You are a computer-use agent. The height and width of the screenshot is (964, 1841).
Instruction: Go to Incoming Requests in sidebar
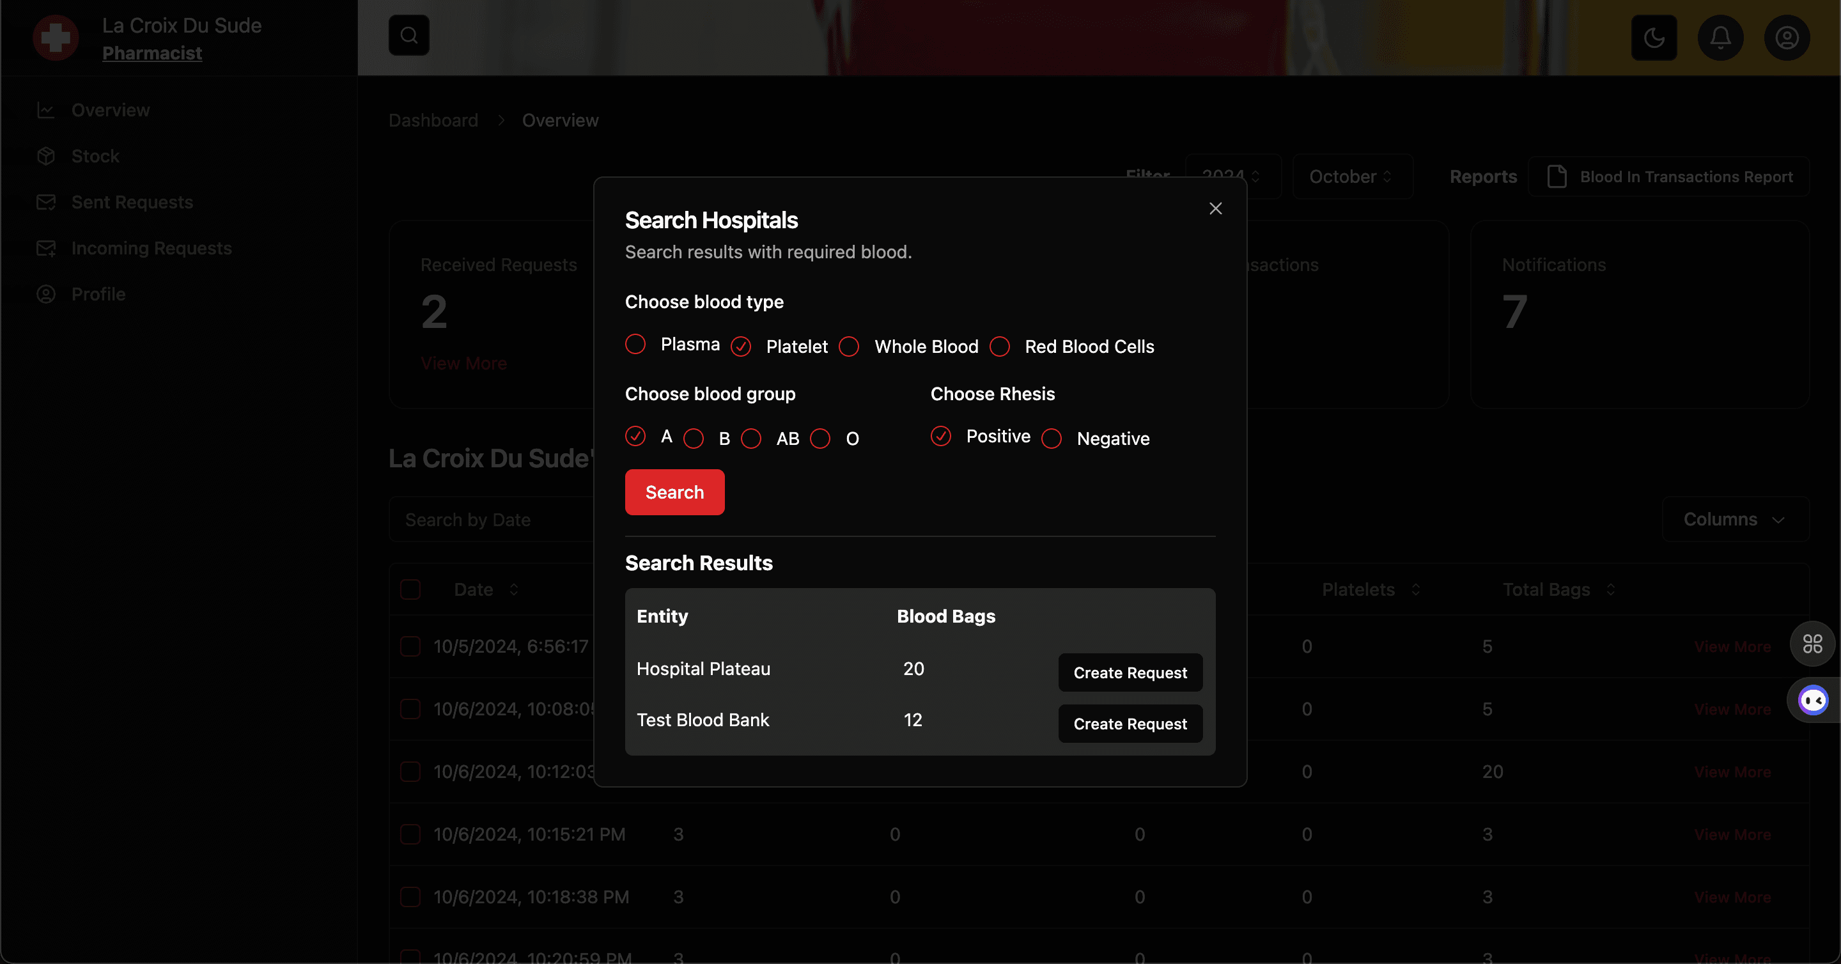click(151, 248)
